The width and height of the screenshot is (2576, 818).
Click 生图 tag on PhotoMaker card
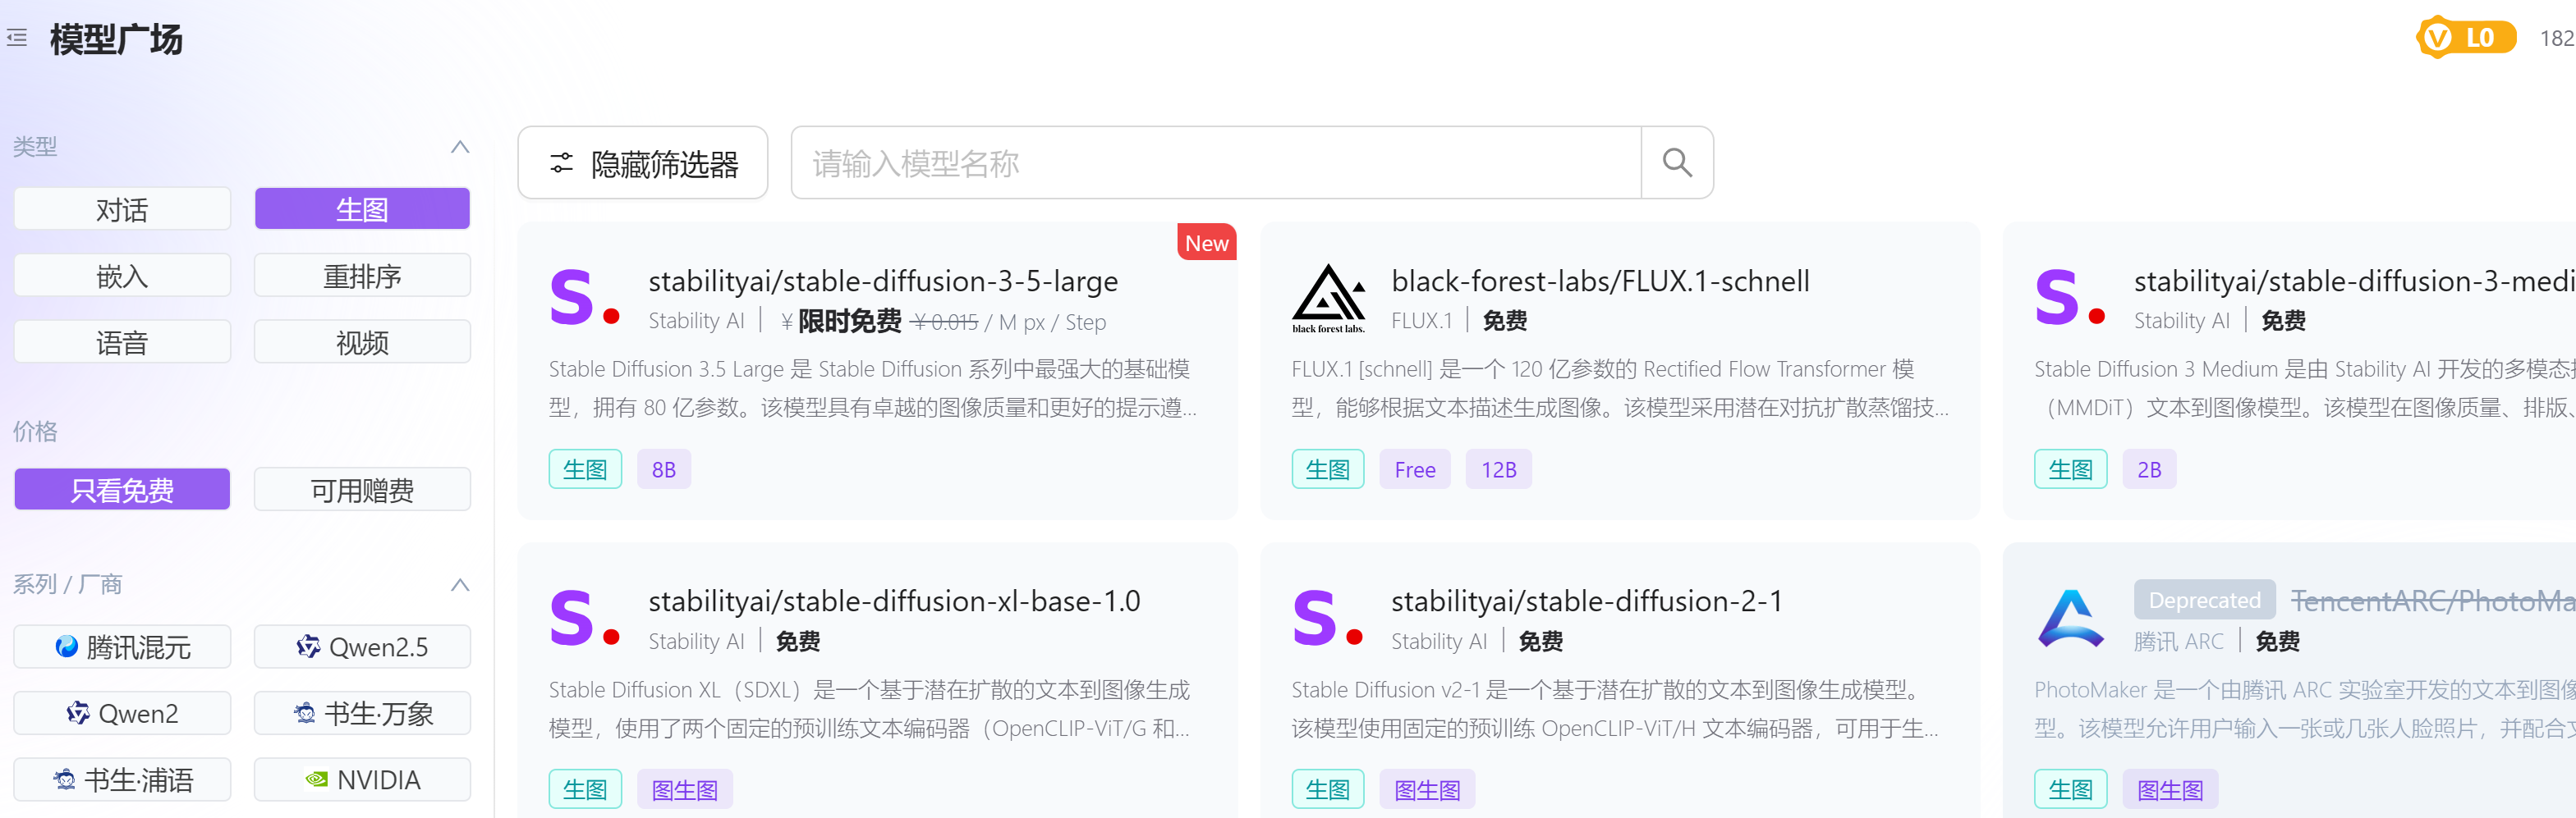[x=2070, y=790]
